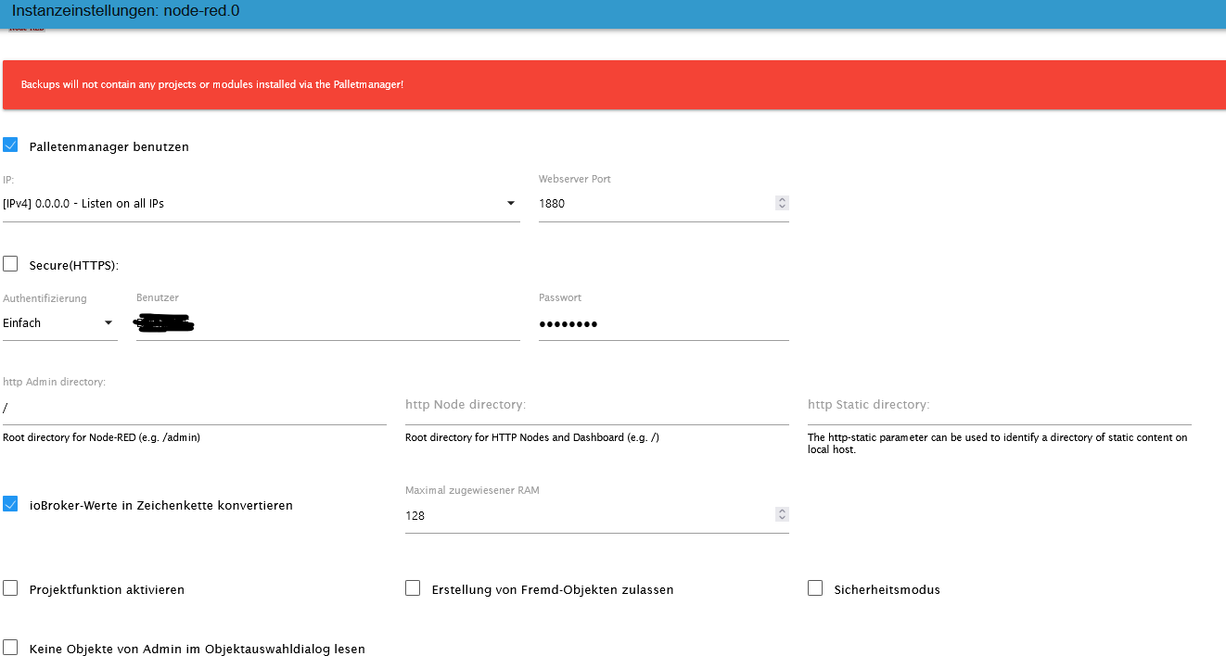Click 'Root directory for HTTP Nodes and Dashboard' hint

532,437
